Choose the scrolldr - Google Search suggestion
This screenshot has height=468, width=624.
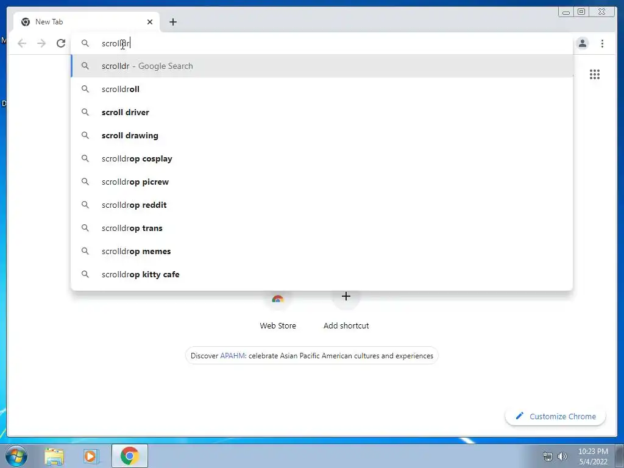pos(322,66)
